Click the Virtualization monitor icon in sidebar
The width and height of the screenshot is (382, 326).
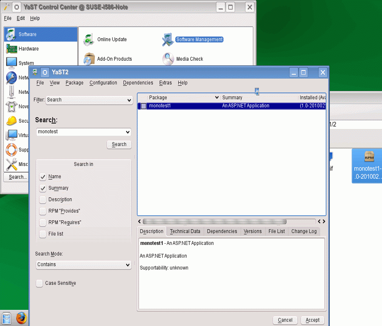click(11, 135)
